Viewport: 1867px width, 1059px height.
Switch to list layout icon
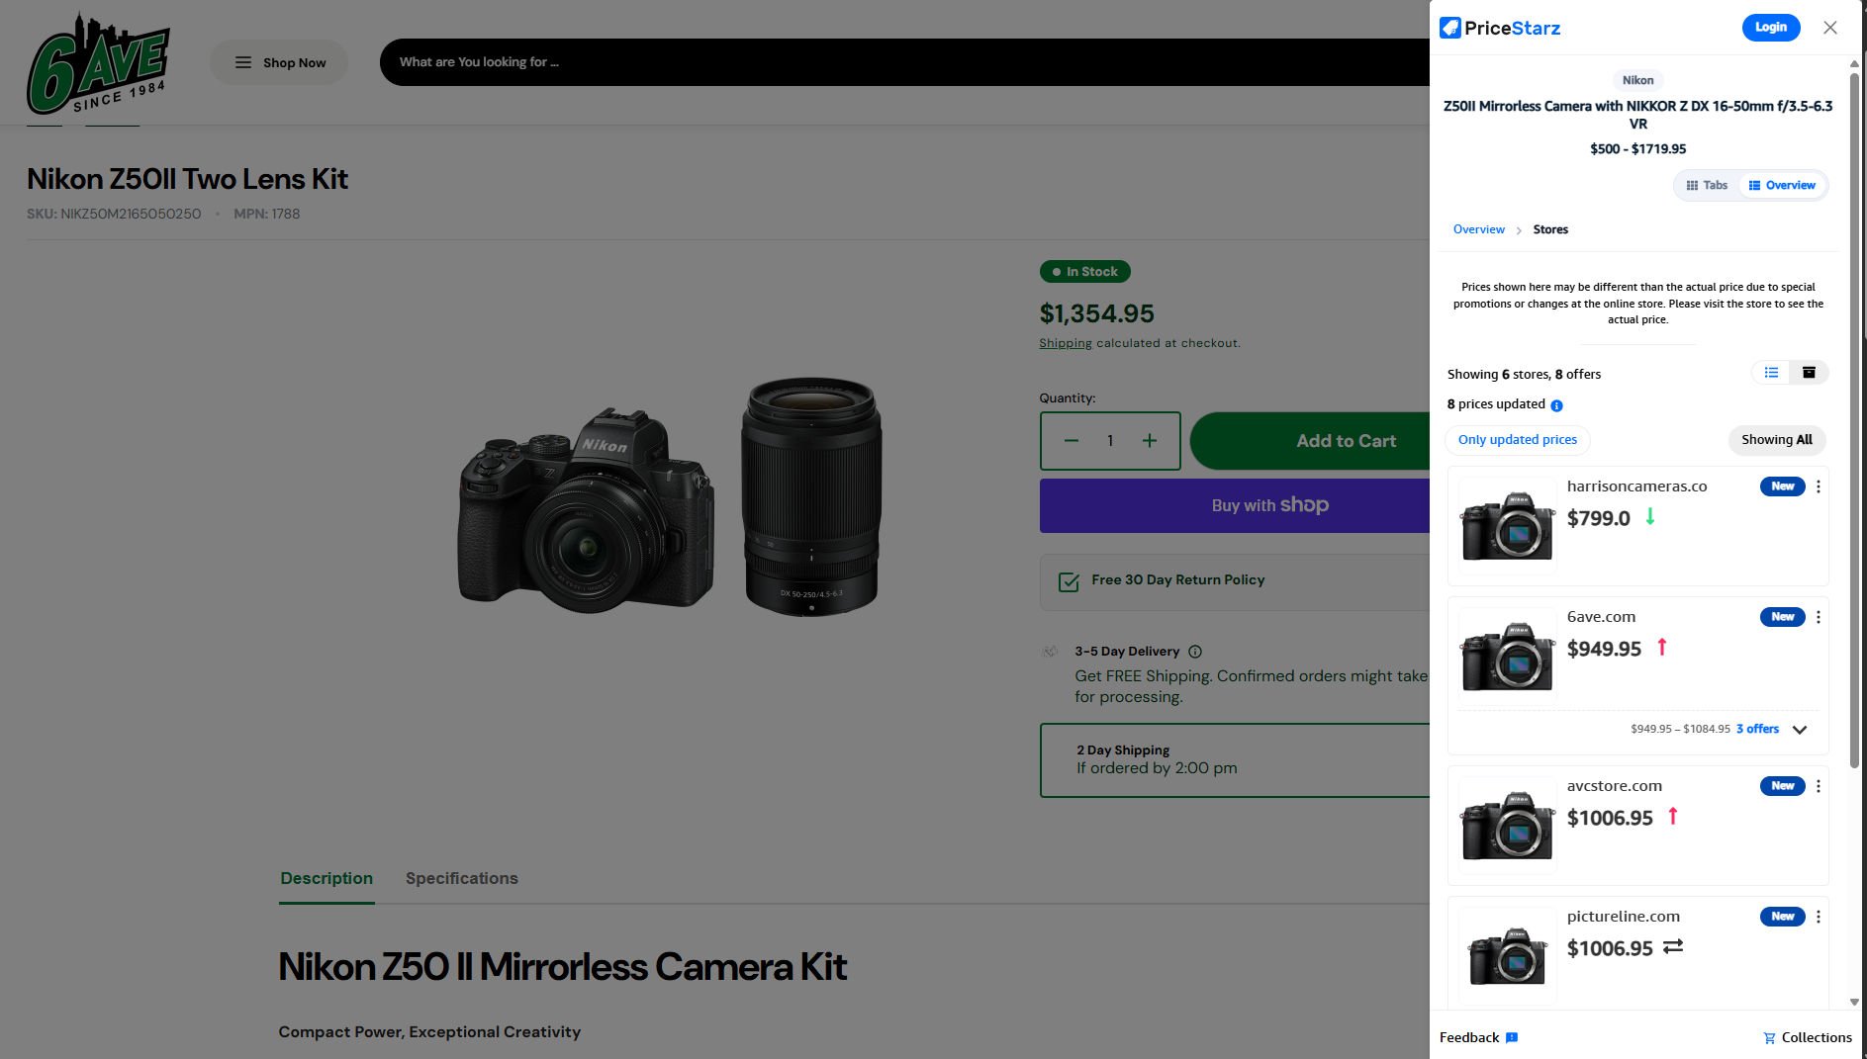tap(1771, 373)
